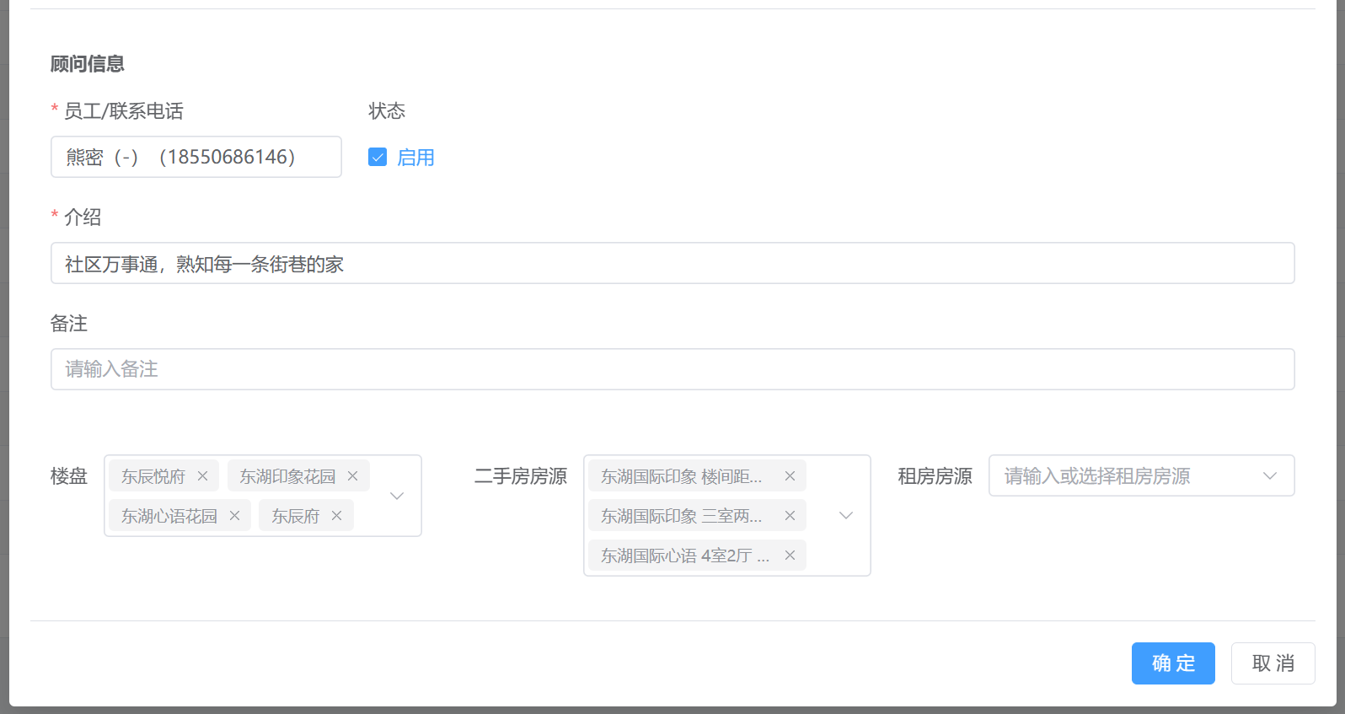Uncheck the 启用 status checkbox
Image resolution: width=1345 pixels, height=714 pixels.
pyautogui.click(x=378, y=158)
